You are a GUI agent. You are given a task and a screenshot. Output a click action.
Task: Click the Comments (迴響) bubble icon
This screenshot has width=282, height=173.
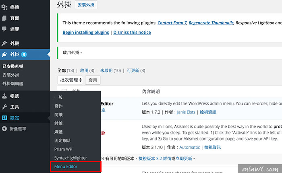[x=4, y=29]
